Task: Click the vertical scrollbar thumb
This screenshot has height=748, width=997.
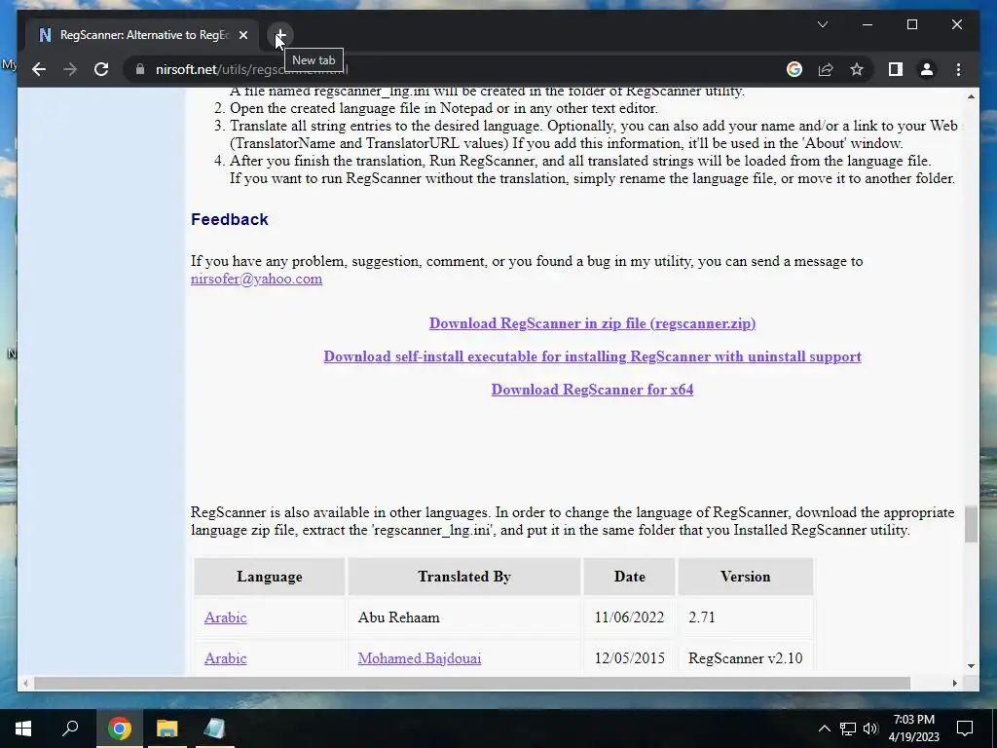Action: click(x=971, y=524)
